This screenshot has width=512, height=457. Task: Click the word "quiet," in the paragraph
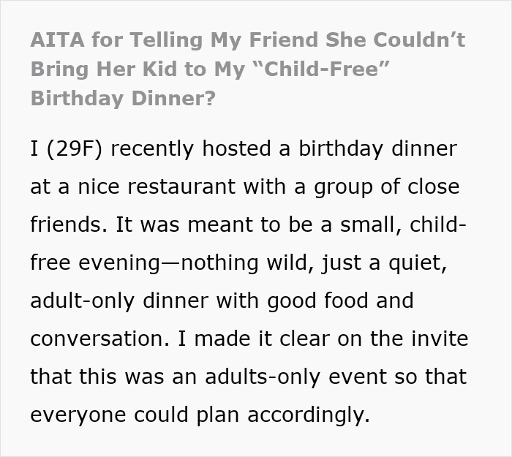point(416,261)
